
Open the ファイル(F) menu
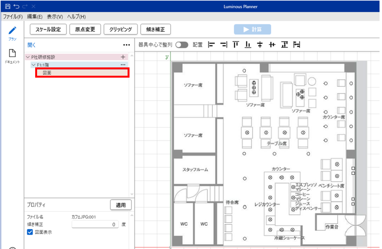point(13,17)
